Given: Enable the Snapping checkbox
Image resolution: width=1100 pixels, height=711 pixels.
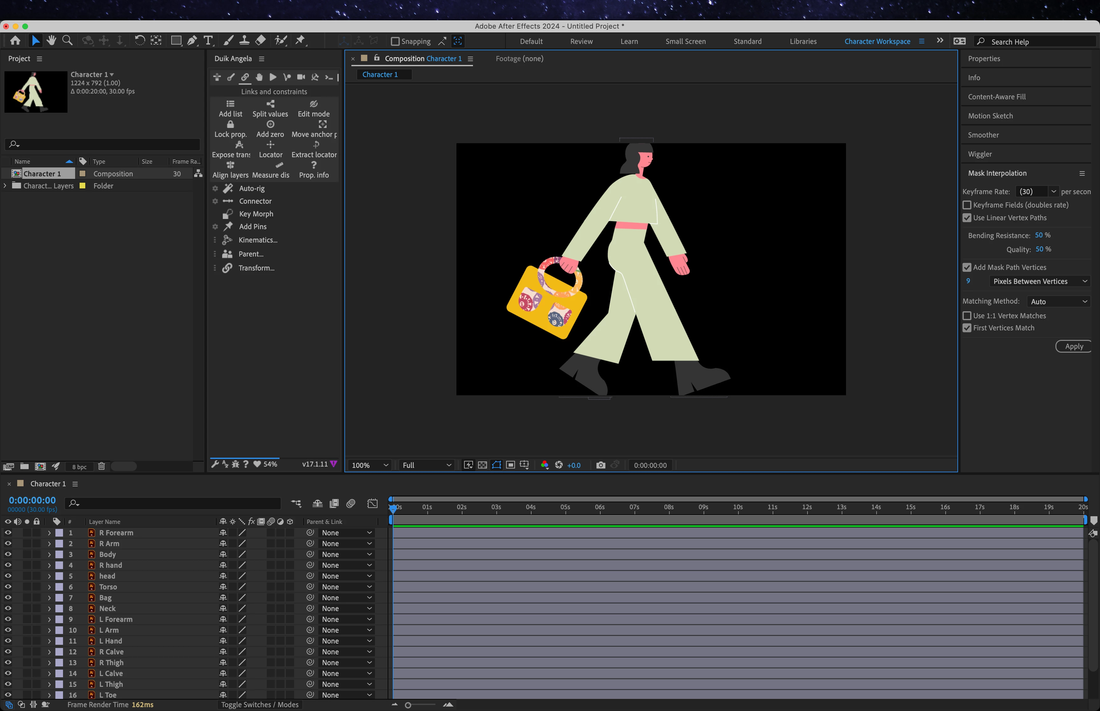Looking at the screenshot, I should pyautogui.click(x=395, y=42).
